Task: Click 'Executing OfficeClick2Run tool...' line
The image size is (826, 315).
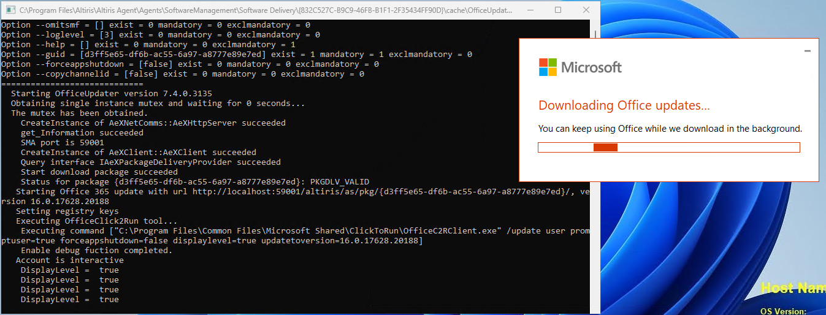Action: (97, 221)
